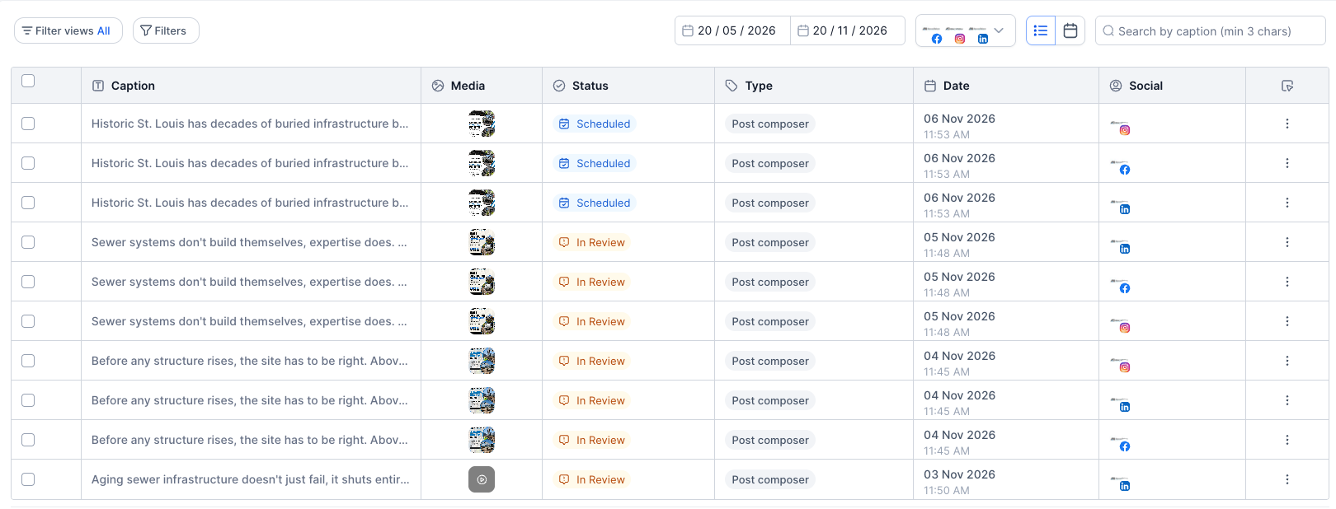Click LinkedIn account icon in 03 Nov row

[1120, 482]
